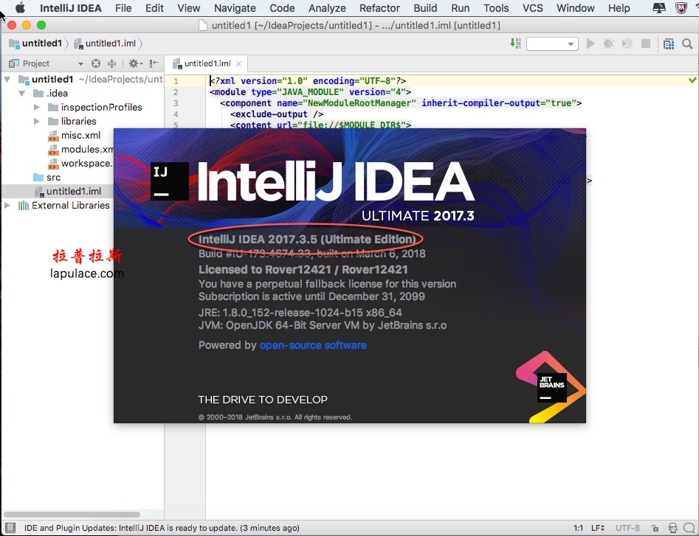This screenshot has width=699, height=536.
Task: Collapse the .idea folder node
Action: 22,94
